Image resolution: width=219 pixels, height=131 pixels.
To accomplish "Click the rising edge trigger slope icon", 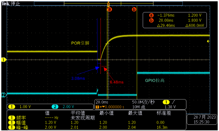I will click(173, 102).
